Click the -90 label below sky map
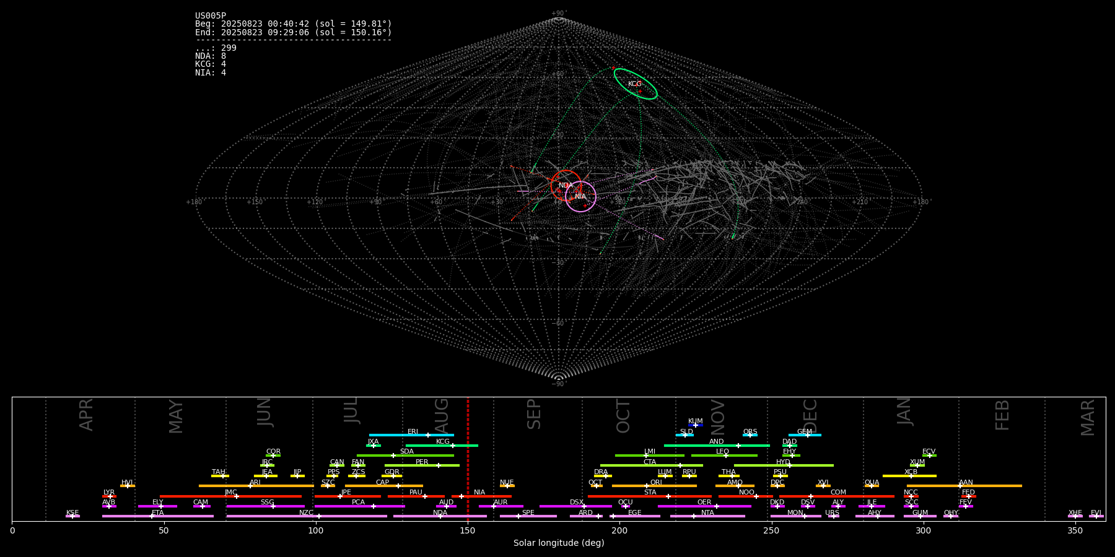This screenshot has width=1115, height=557. (559, 384)
